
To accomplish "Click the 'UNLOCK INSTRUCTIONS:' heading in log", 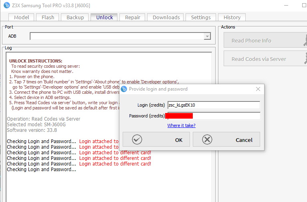I will click(x=36, y=61).
